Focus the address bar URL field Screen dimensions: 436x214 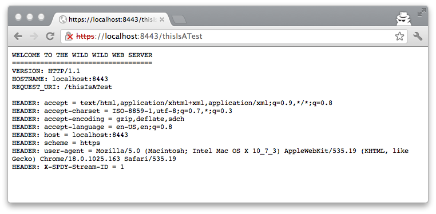point(234,37)
